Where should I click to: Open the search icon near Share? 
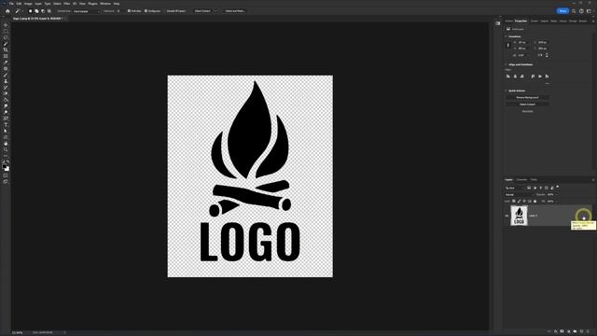point(574,11)
